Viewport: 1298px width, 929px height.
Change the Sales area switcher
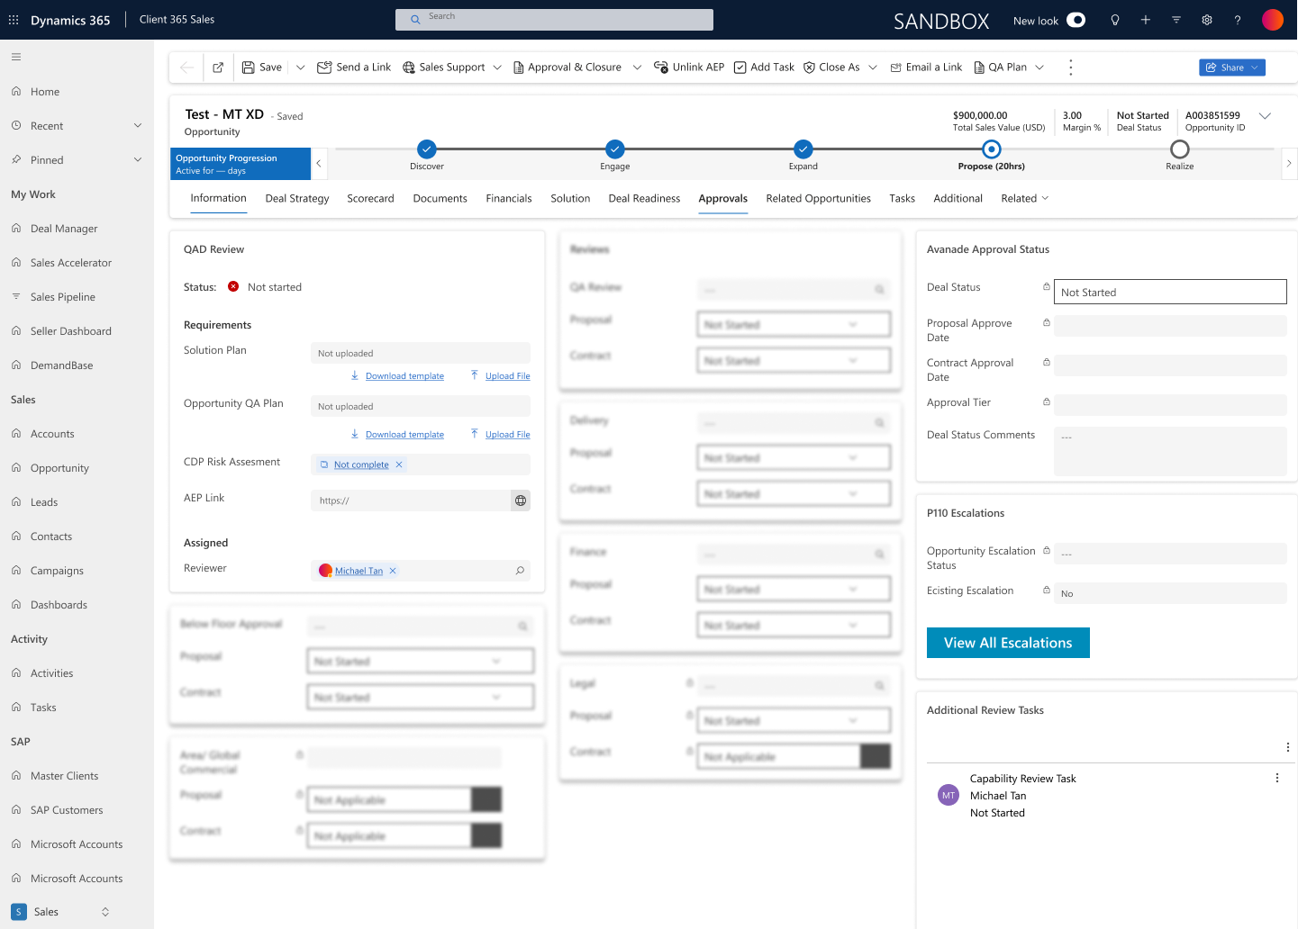tap(61, 912)
